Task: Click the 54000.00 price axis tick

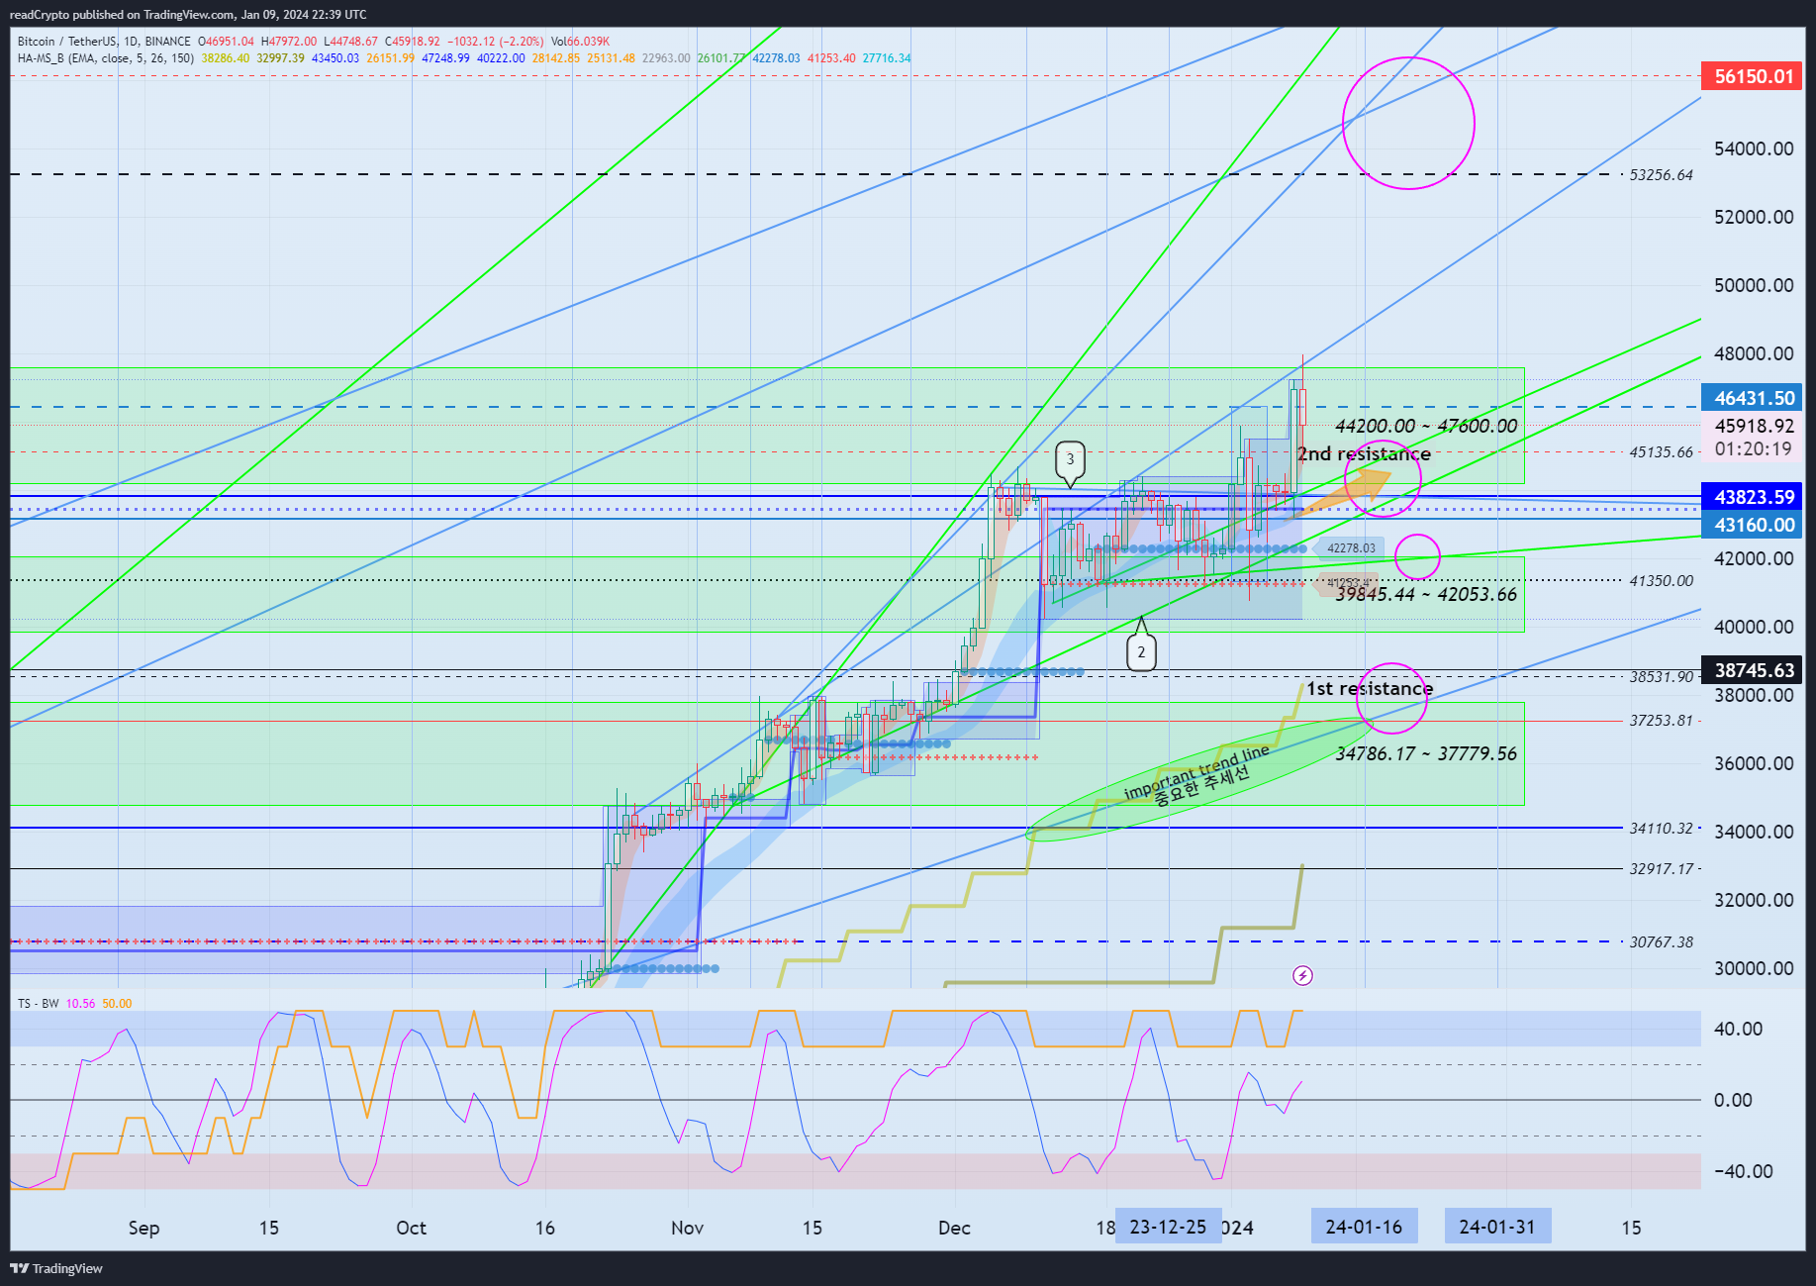Action: [1754, 148]
